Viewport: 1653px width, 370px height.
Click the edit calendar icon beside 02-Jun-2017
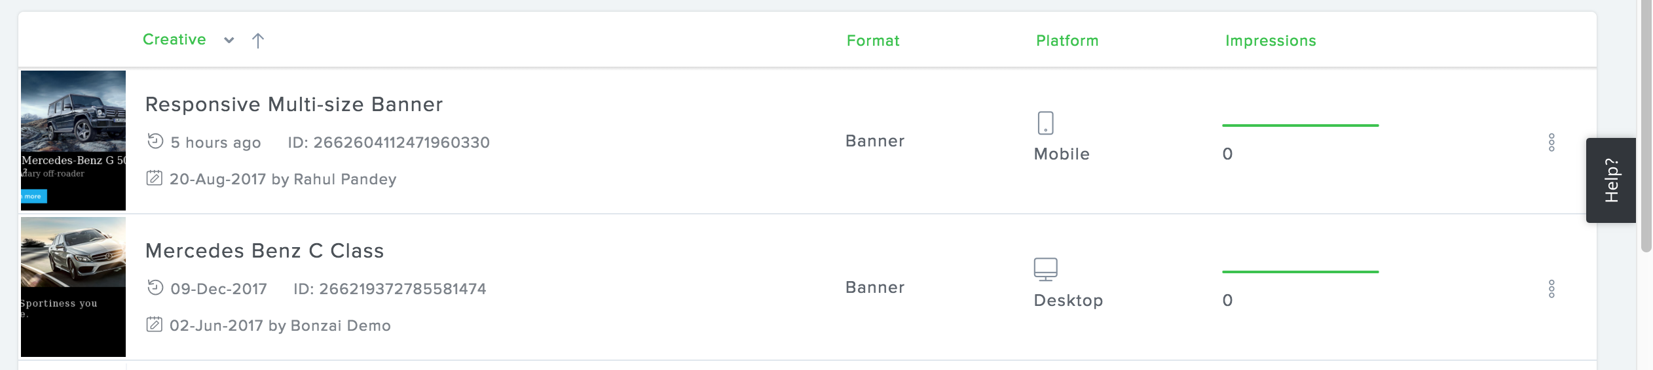pyautogui.click(x=155, y=324)
